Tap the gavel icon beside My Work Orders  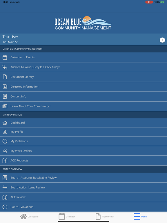5,151
